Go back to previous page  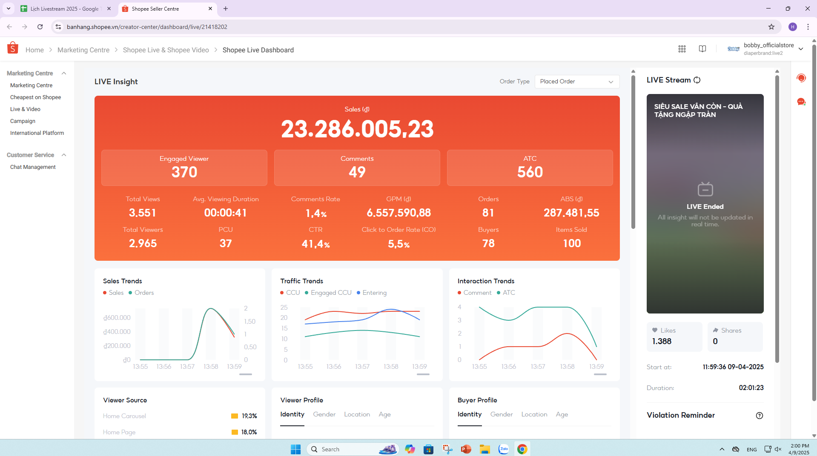point(9,27)
